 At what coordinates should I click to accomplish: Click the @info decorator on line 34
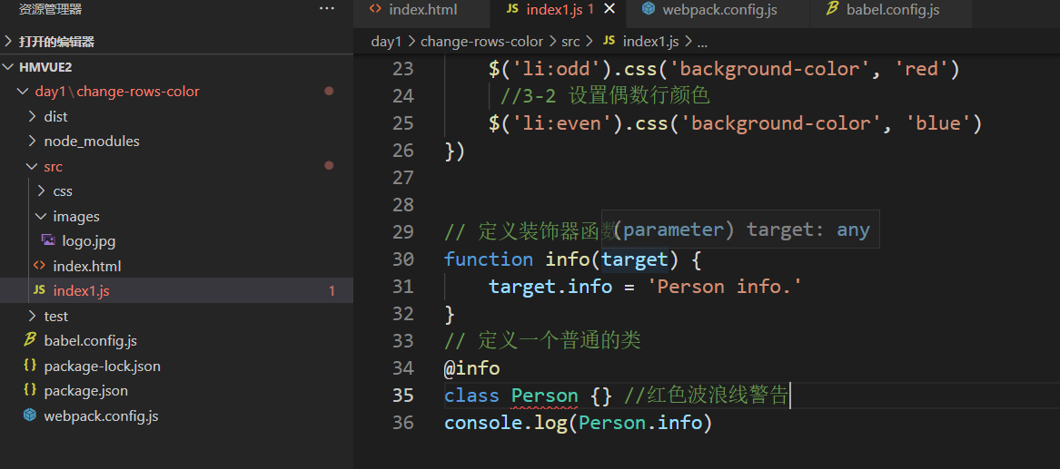coord(471,367)
